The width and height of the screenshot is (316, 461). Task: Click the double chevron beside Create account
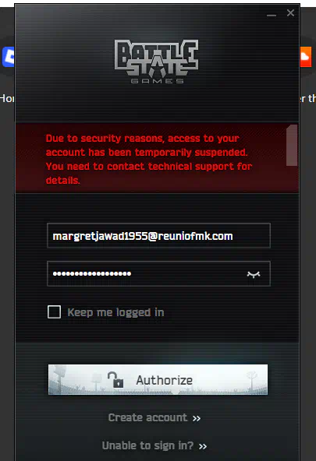click(x=197, y=418)
